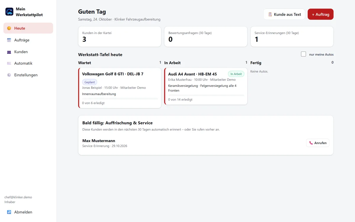Click the people icon beside Kunden
Viewport: 355px width, 222px height.
pos(9,52)
